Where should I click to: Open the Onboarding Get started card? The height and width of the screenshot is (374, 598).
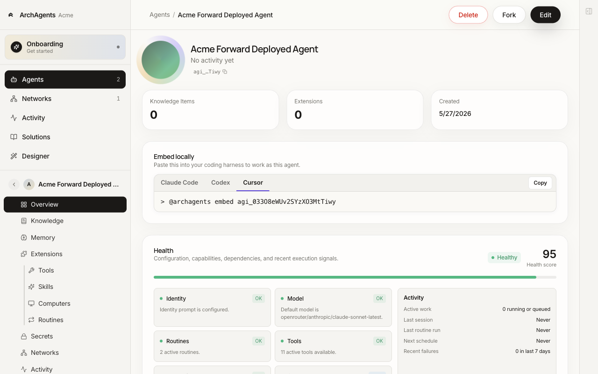click(65, 47)
